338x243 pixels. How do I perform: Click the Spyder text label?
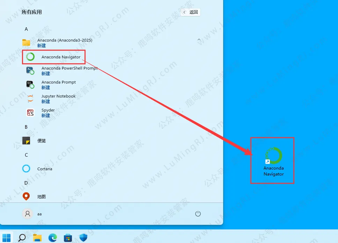(x=48, y=110)
